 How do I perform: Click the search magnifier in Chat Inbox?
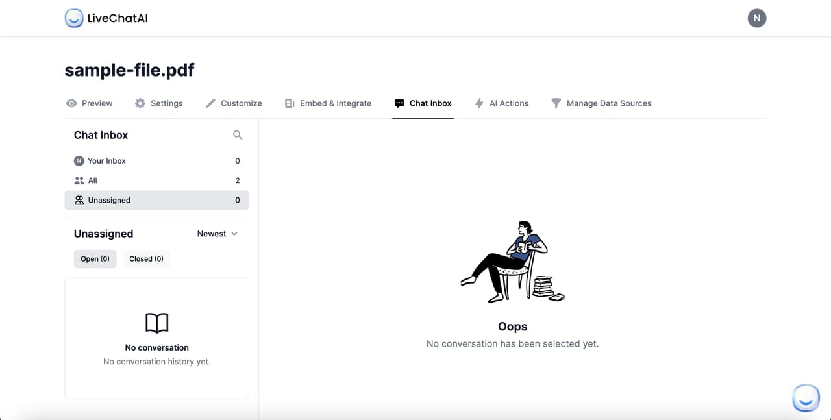tap(238, 135)
